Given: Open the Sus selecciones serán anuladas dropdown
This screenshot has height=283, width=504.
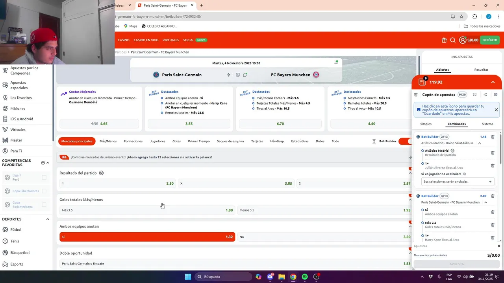Looking at the screenshot, I should click(458, 182).
